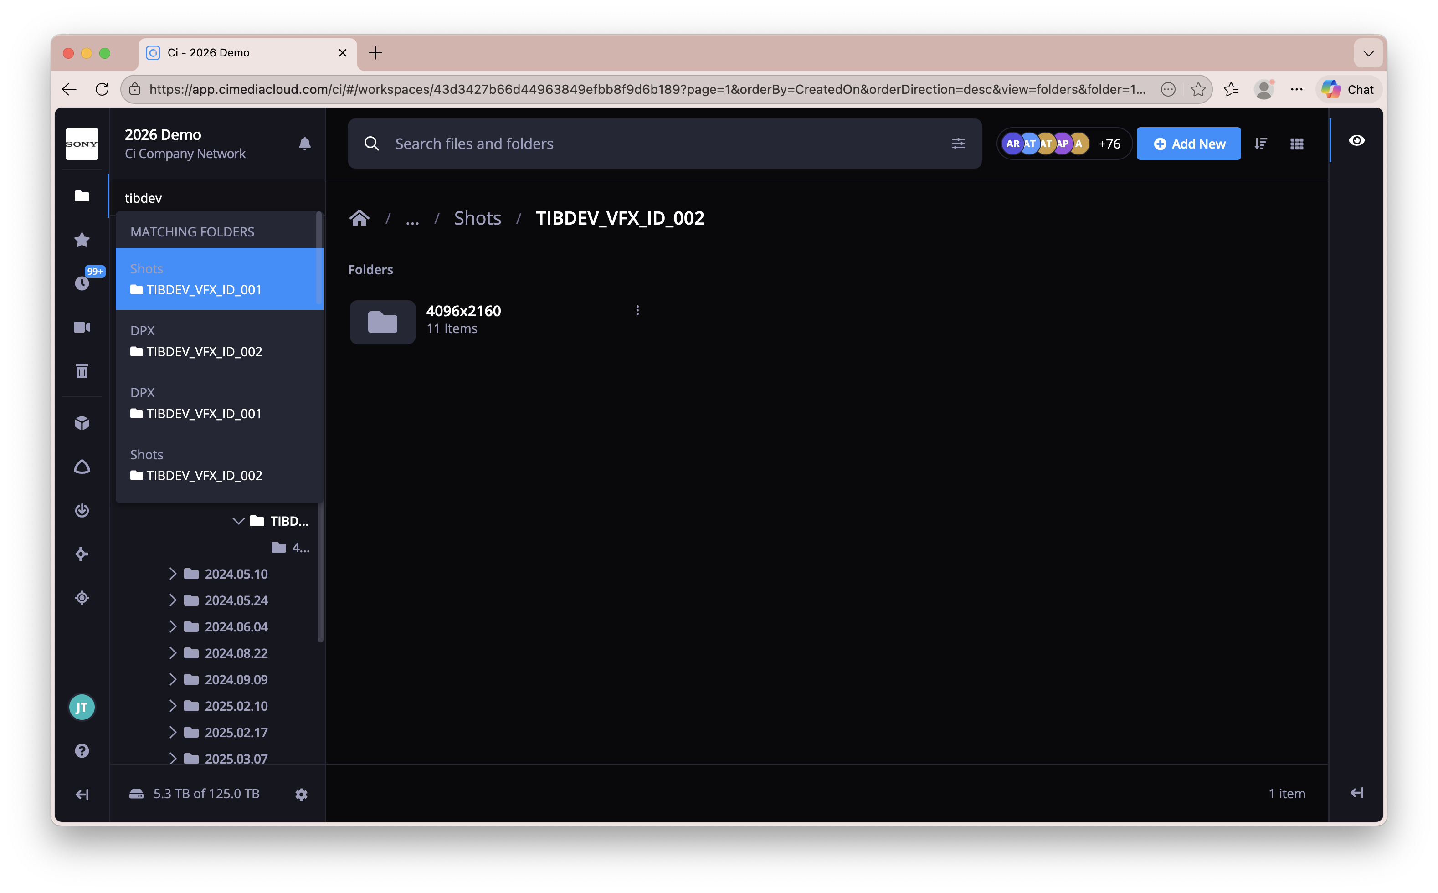The image size is (1438, 893).
Task: Click the Copilot Chat button in the browser toolbar
Action: (x=1348, y=90)
